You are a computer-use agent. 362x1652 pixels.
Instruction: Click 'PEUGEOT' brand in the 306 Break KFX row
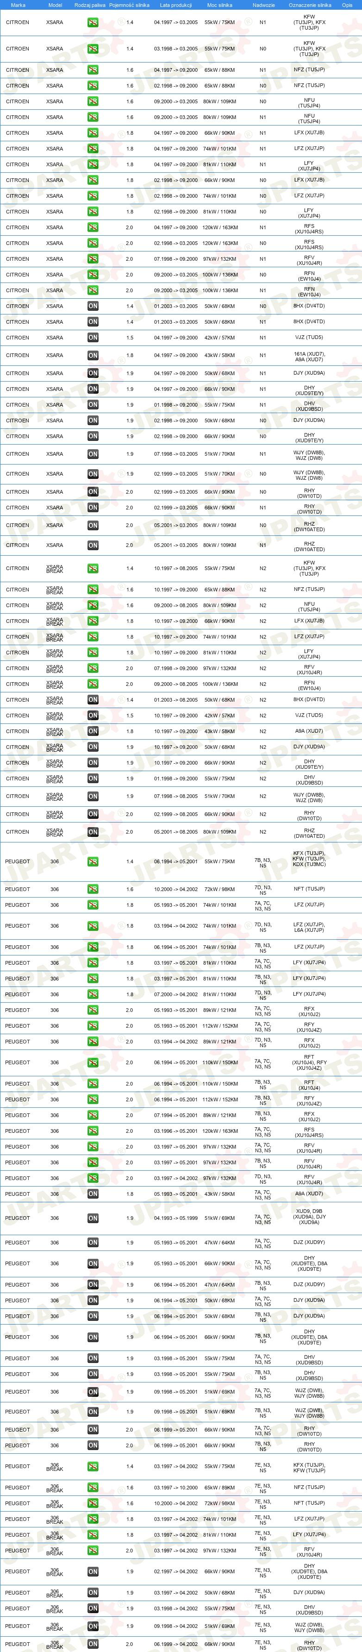coord(17,1467)
